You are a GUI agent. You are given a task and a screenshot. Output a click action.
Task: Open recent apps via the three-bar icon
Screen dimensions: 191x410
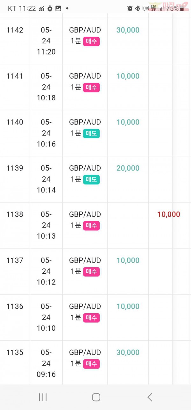[43, 397]
